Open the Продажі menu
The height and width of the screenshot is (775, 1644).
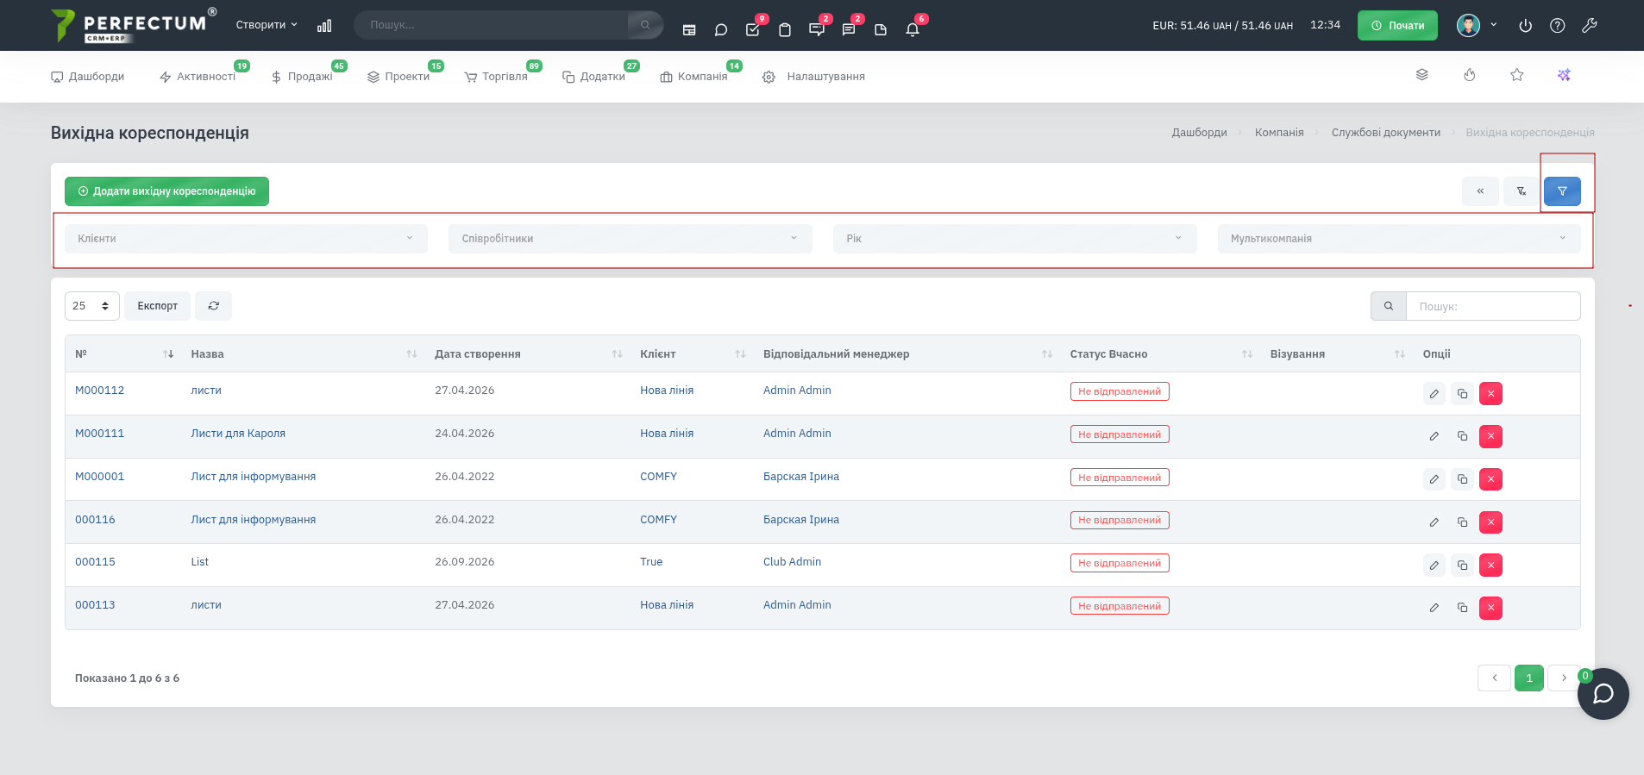pos(303,77)
